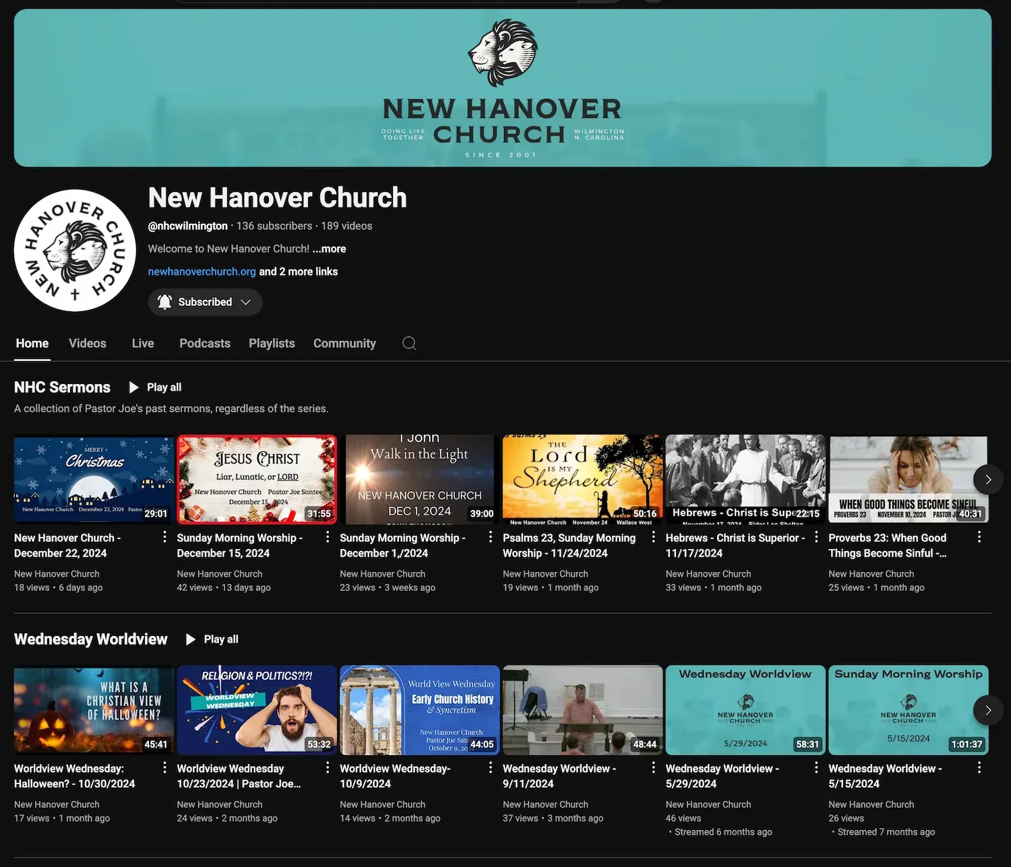Open the menu for the Psalms 23 video

tap(653, 537)
